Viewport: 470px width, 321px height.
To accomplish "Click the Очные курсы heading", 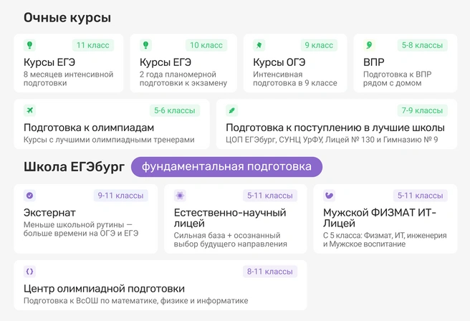I will coord(67,18).
